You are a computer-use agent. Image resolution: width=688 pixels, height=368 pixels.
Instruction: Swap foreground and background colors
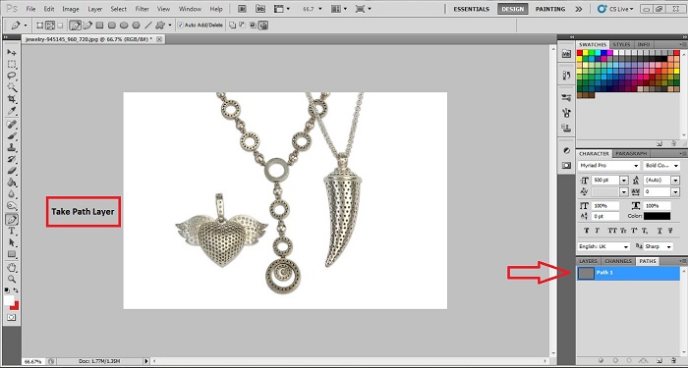[x=16, y=290]
